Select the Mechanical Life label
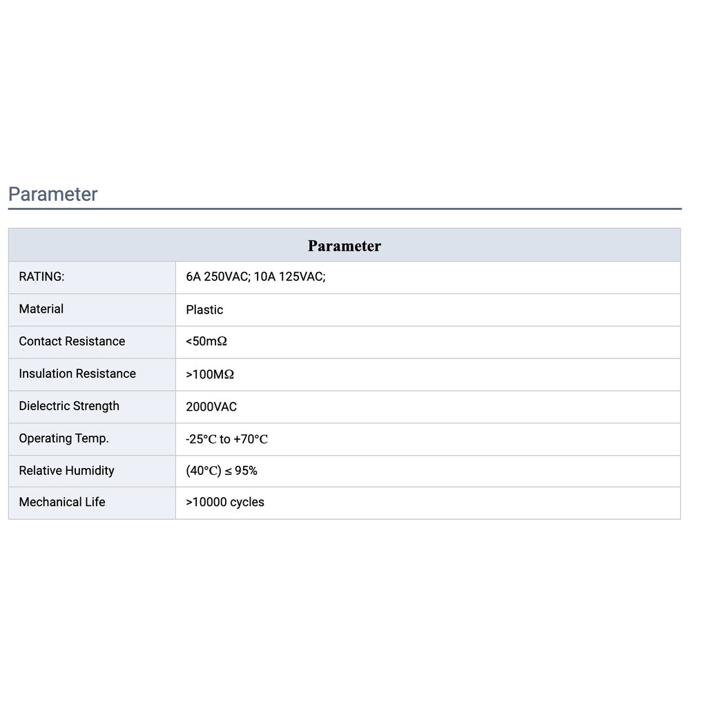Image resolution: width=707 pixels, height=707 pixels. coord(62,502)
